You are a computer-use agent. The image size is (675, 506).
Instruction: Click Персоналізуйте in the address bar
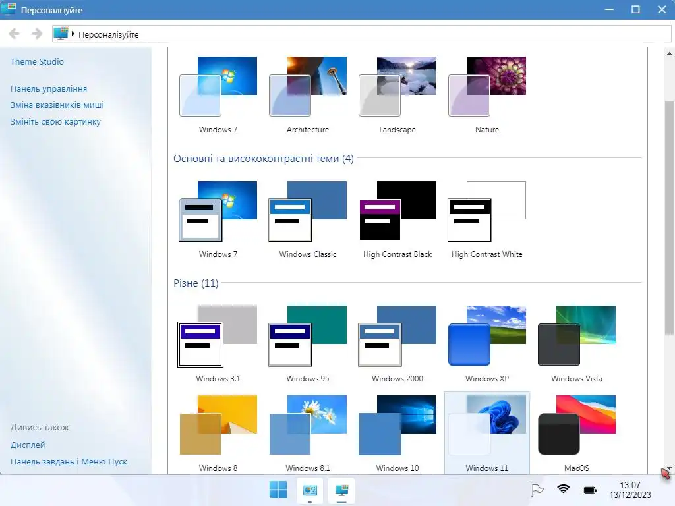(109, 34)
